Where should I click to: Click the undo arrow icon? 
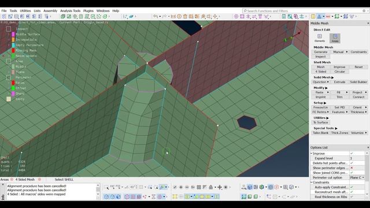point(156,16)
